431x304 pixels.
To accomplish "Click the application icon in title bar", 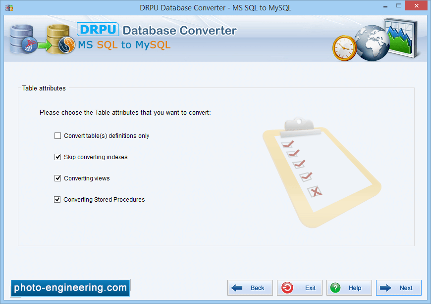I will [9, 8].
